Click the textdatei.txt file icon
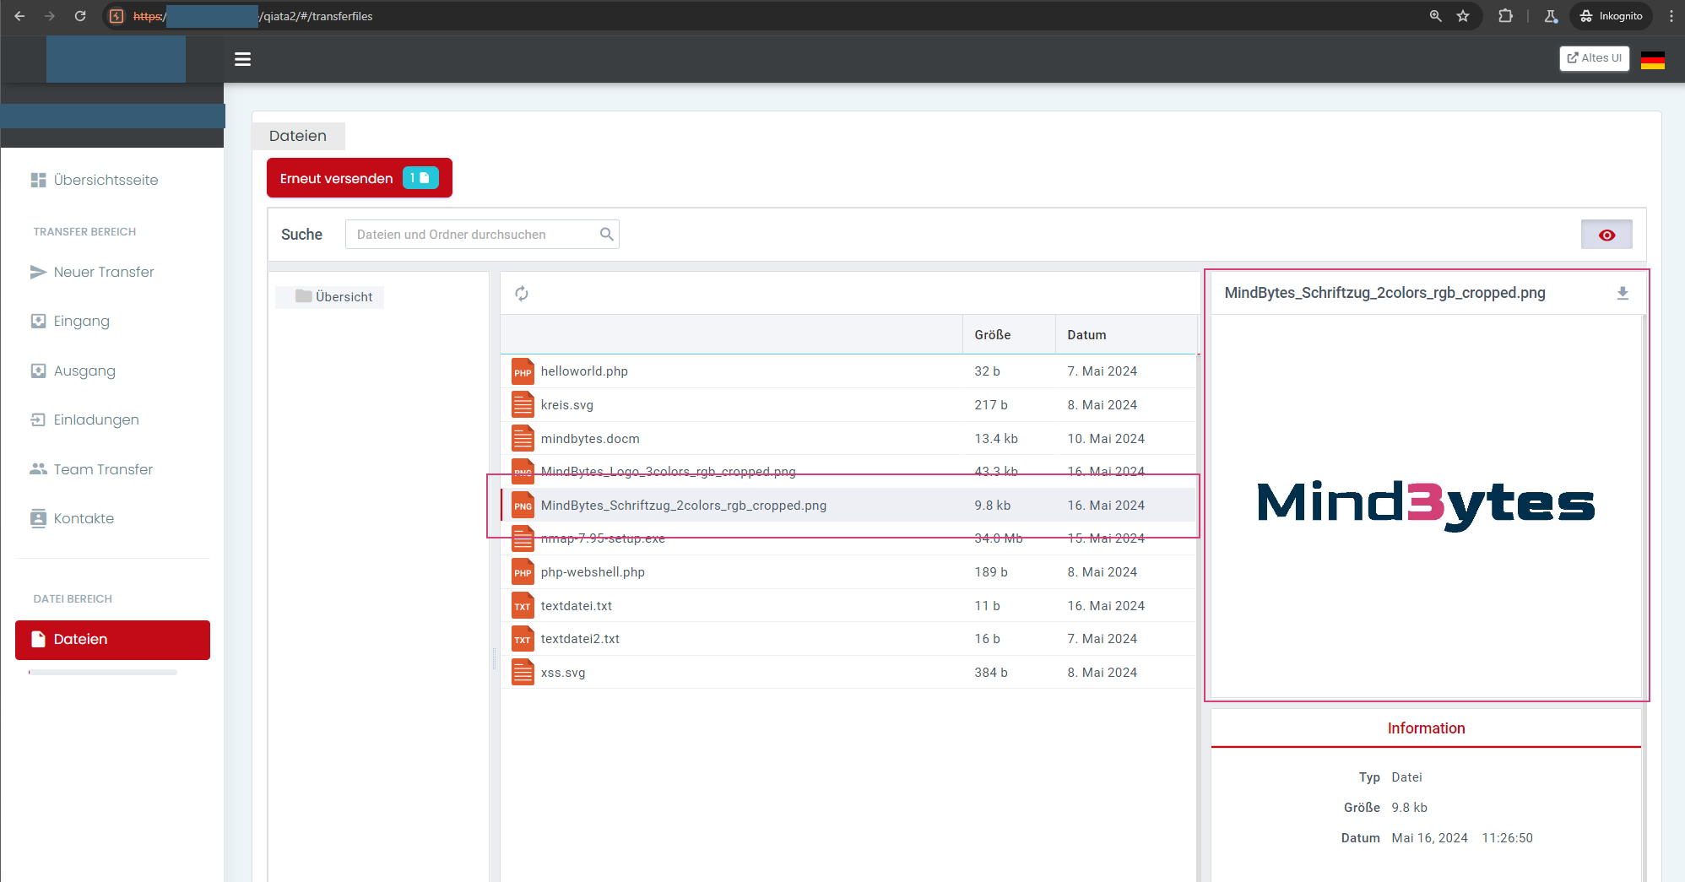This screenshot has height=882, width=1685. pyautogui.click(x=523, y=606)
